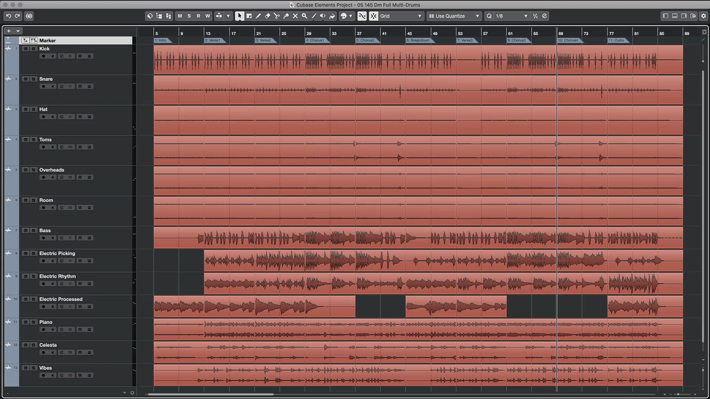Select the Color tool
Viewport: 710px width, 399px height.
point(332,16)
